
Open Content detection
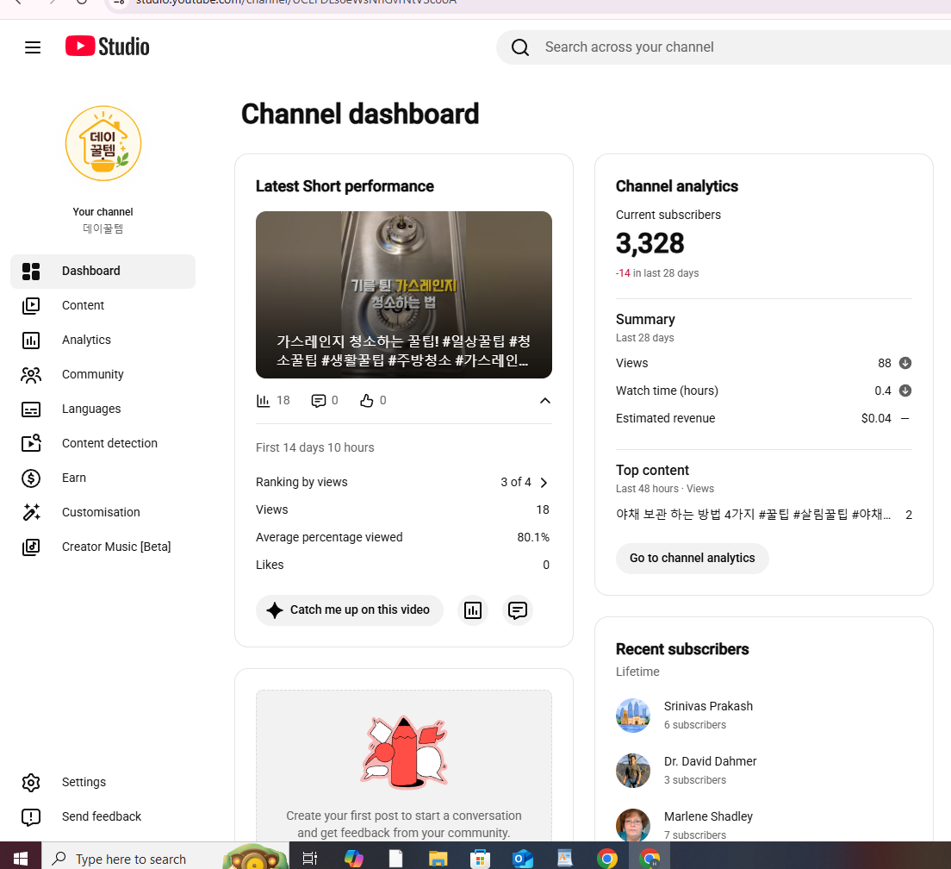click(x=103, y=444)
